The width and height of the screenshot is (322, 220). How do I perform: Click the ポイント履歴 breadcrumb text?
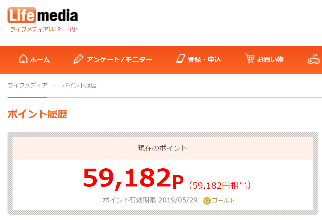point(79,85)
